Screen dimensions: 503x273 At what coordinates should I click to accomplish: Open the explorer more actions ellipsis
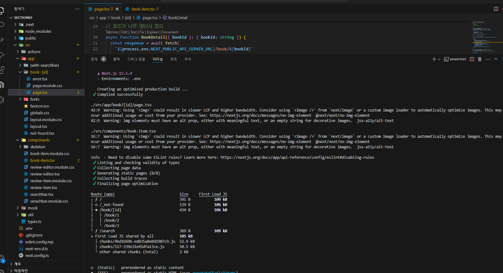coord(77,9)
